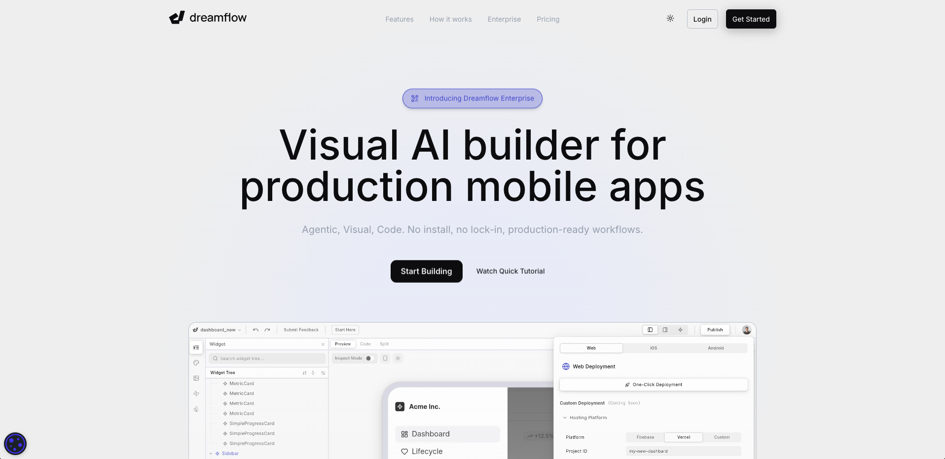The width and height of the screenshot is (945, 459).
Task: Click the AI sparkle icon
Action: (680, 330)
